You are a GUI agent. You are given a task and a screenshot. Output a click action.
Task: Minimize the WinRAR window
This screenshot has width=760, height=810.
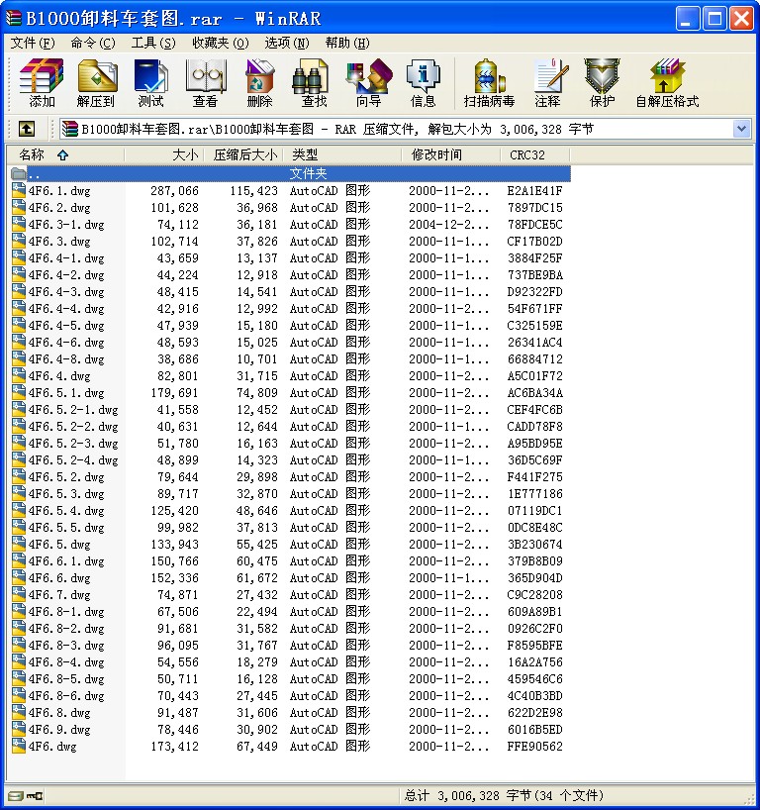687,19
